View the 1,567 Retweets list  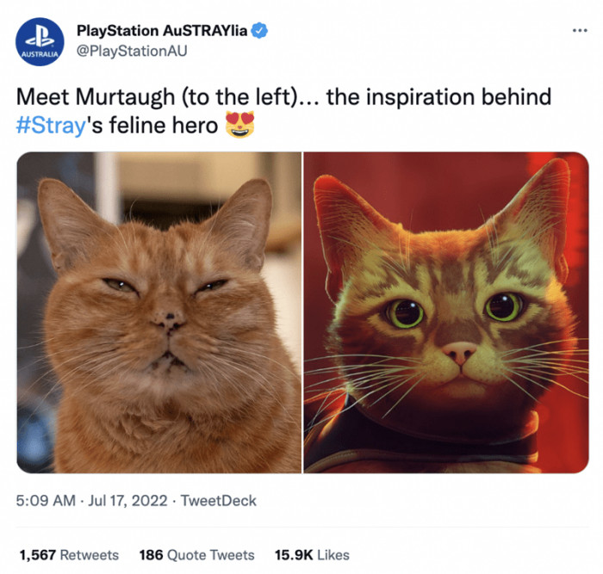point(69,555)
